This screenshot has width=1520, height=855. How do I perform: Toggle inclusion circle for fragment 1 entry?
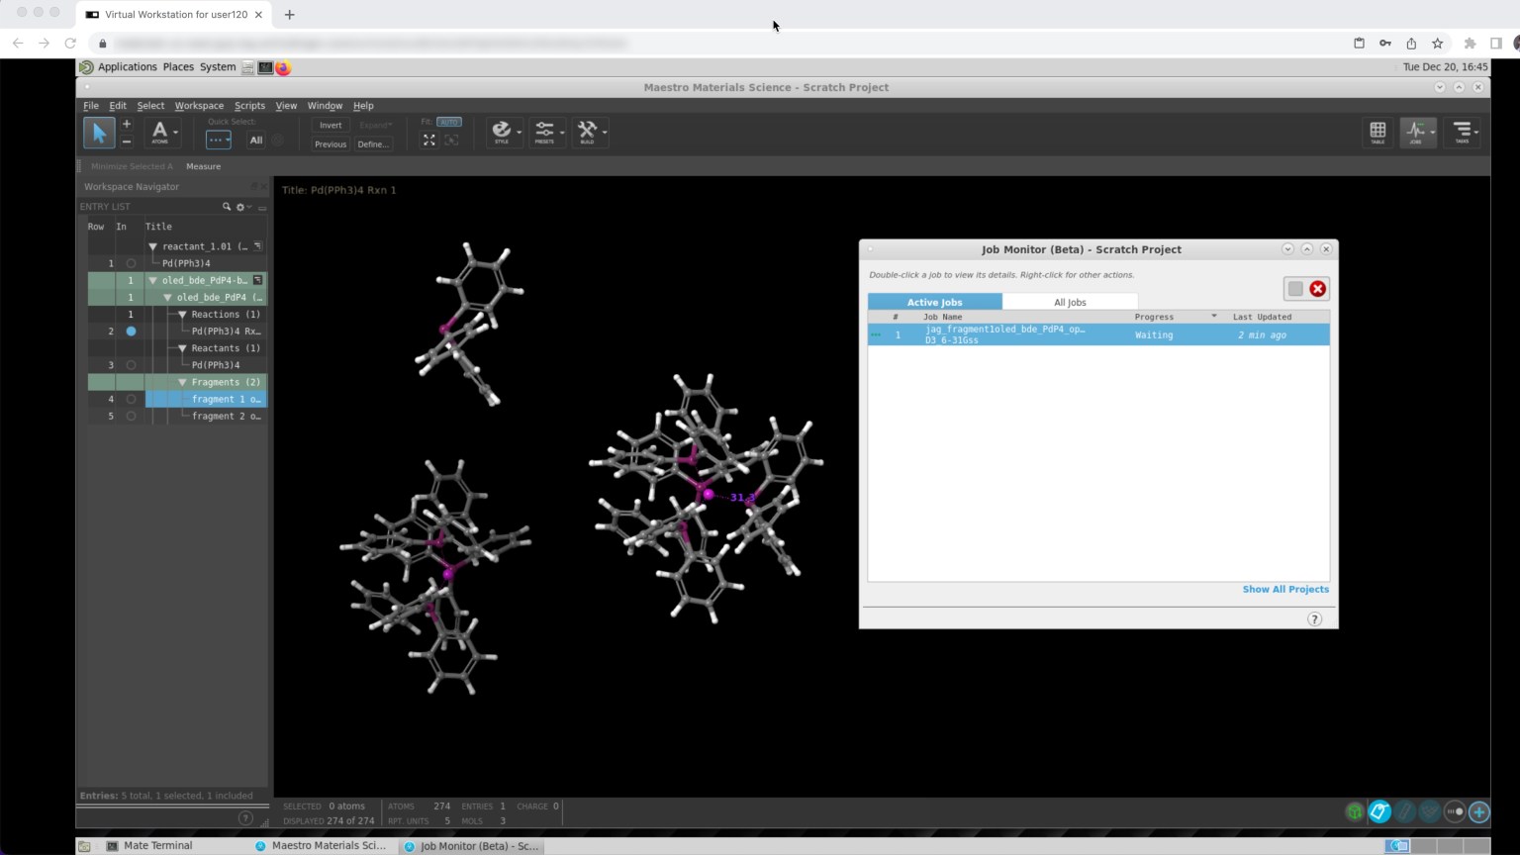point(130,399)
